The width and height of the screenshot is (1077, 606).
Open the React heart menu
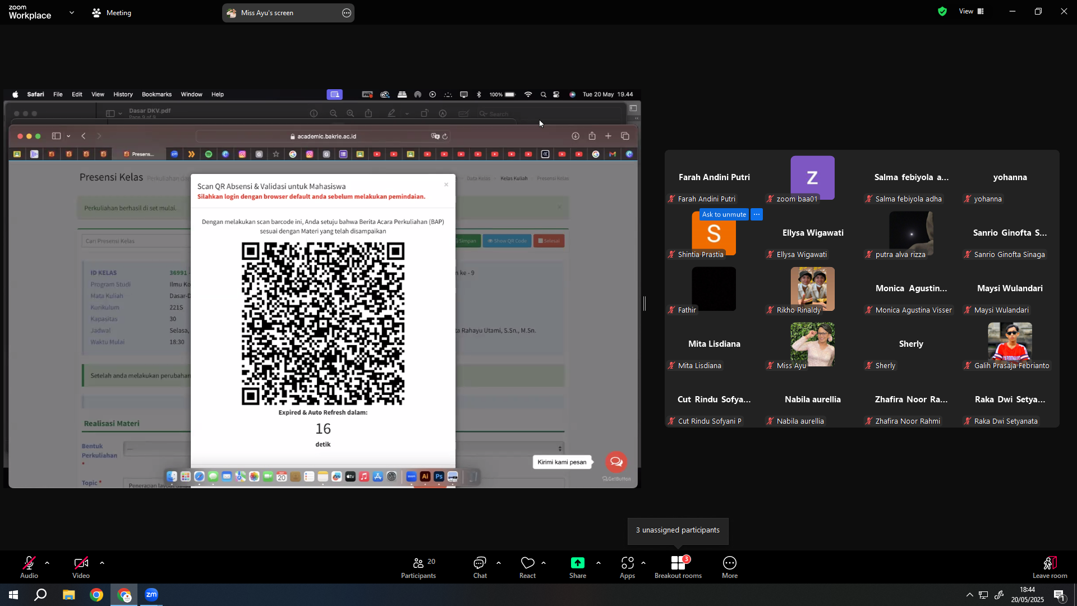click(528, 567)
